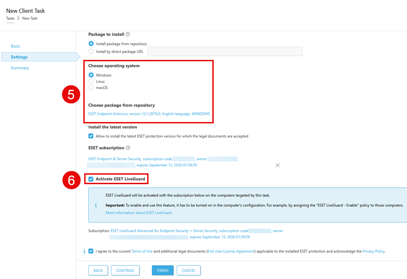
Task: Click Choose operating system heading
Action: click(114, 66)
